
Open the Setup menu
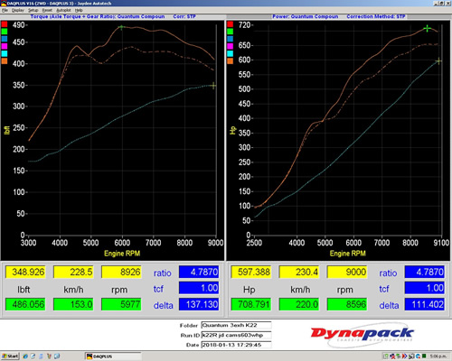click(33, 10)
